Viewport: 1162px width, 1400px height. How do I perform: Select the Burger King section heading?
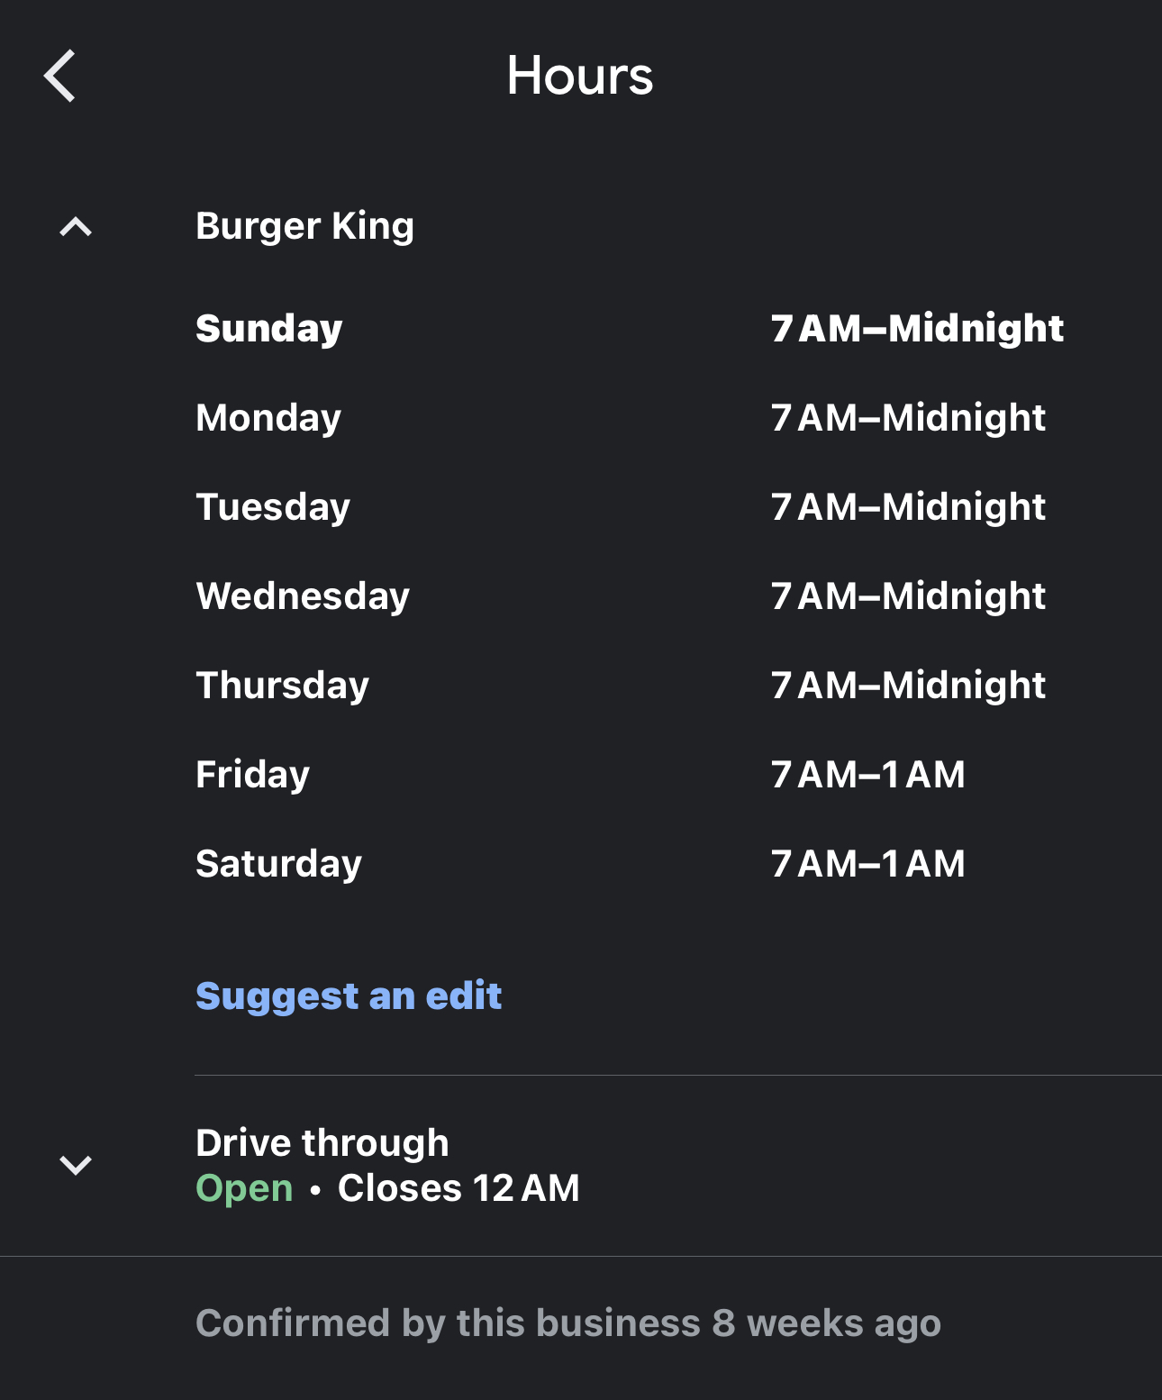(x=304, y=226)
